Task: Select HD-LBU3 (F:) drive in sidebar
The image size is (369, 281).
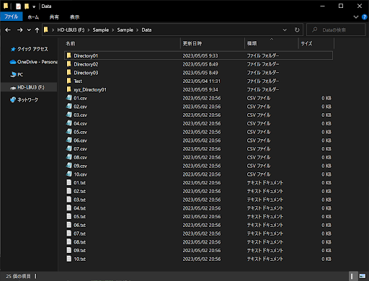Action: point(29,87)
